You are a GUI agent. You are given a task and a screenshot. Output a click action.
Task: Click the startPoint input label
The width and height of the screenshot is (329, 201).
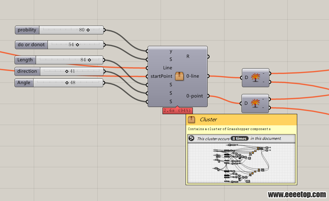pos(161,76)
